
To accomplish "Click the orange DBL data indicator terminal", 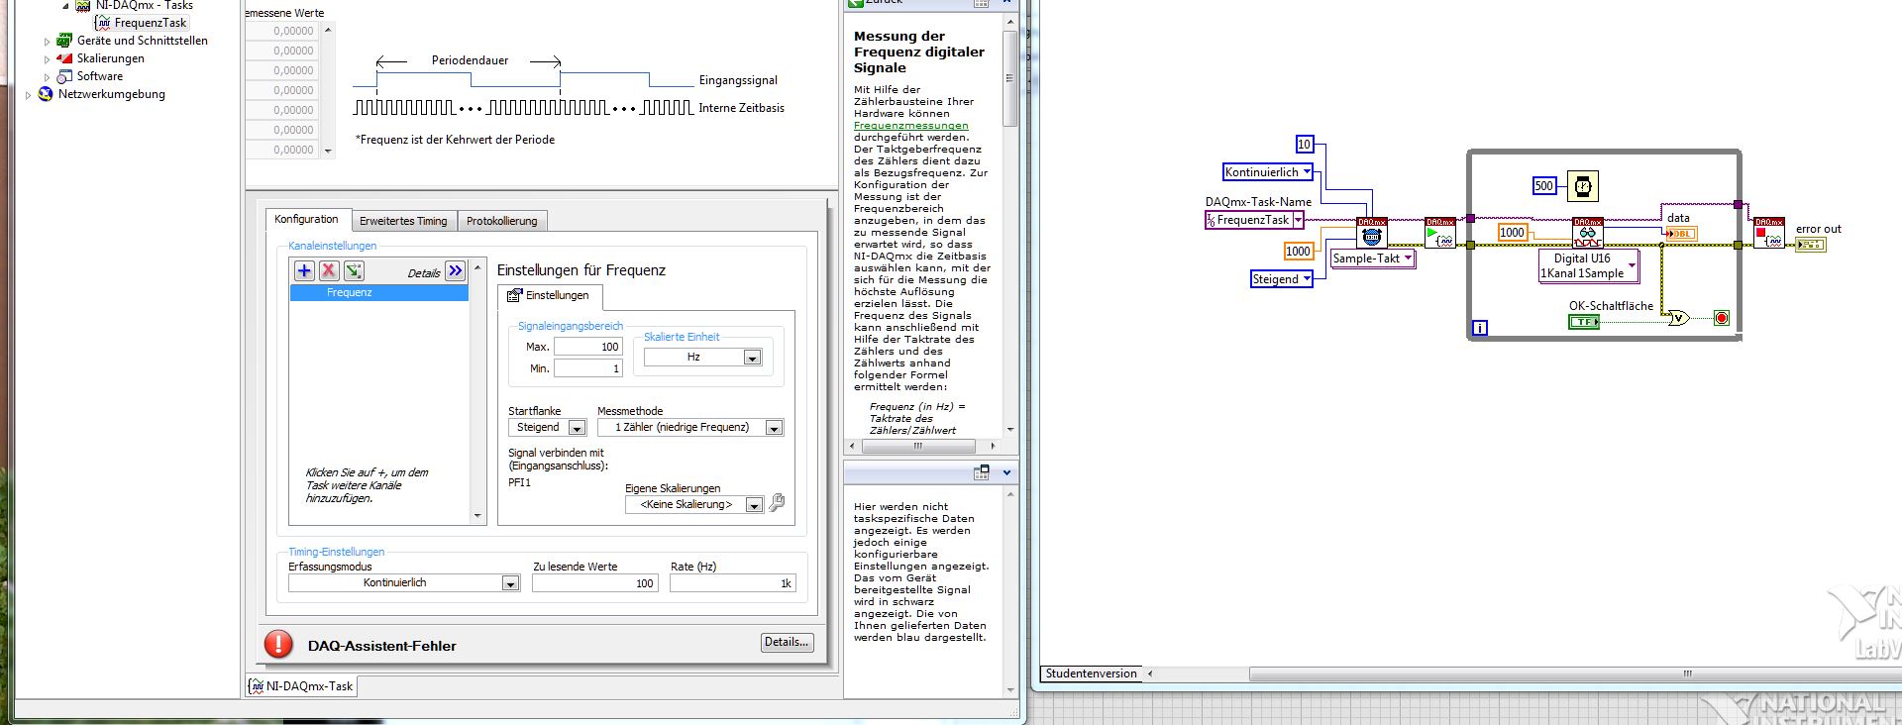I will click(1681, 234).
